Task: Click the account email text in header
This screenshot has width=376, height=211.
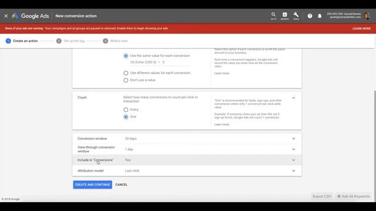Action: [345, 17]
